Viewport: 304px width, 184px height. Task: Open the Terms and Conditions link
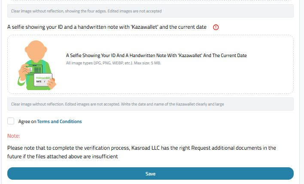59,122
